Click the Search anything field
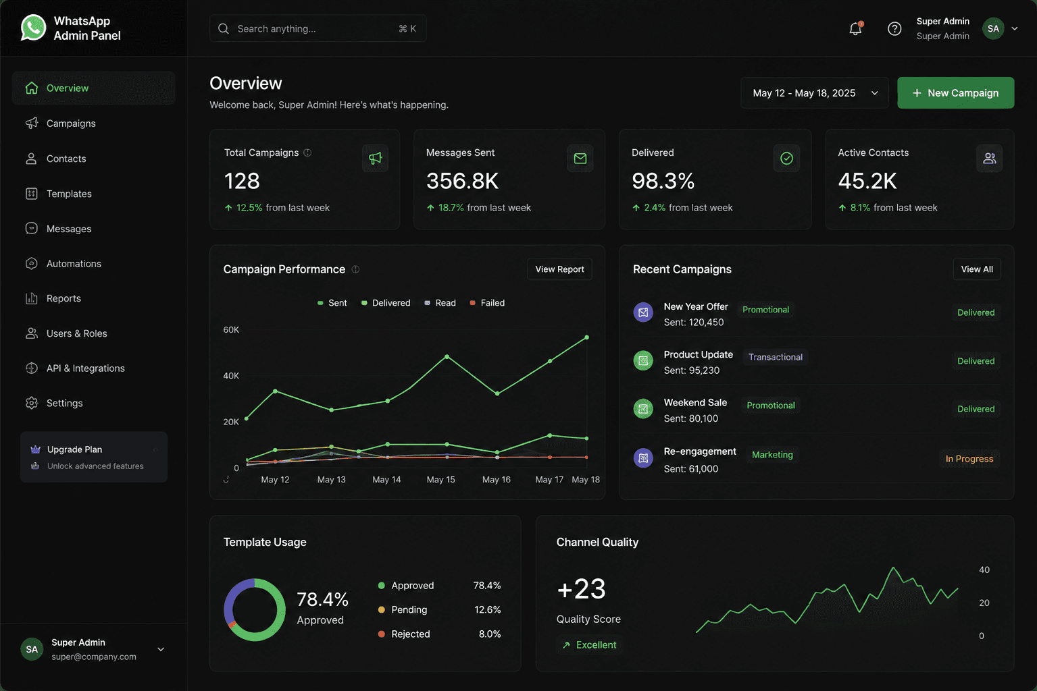The height and width of the screenshot is (691, 1037). point(318,28)
